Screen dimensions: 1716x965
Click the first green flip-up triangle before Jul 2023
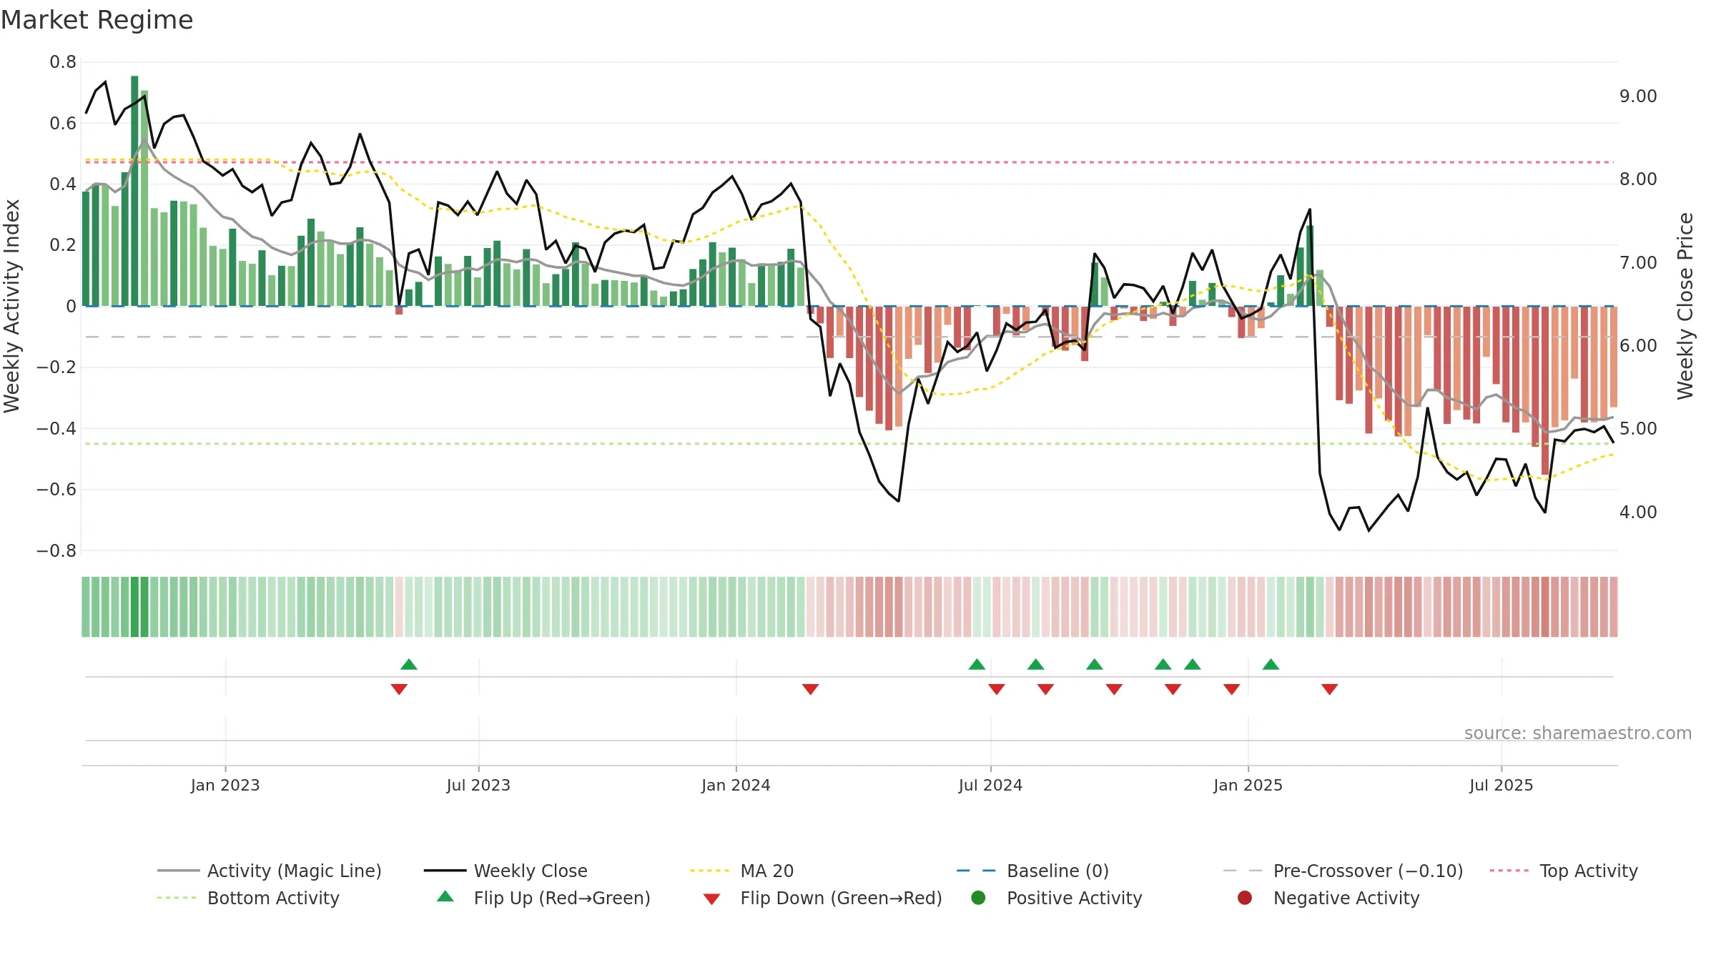409,664
